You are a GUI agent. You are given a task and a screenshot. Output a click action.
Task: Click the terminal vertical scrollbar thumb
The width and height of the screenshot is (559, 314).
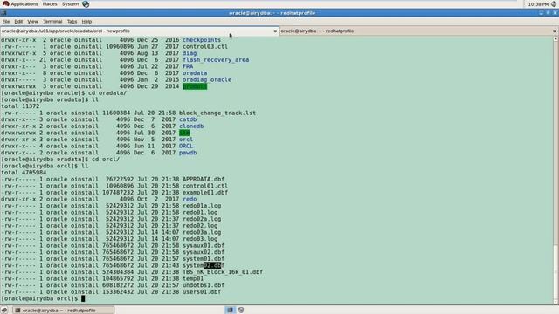[556, 272]
